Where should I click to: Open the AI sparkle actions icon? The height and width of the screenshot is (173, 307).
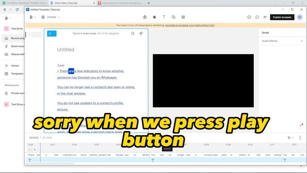[141, 34]
